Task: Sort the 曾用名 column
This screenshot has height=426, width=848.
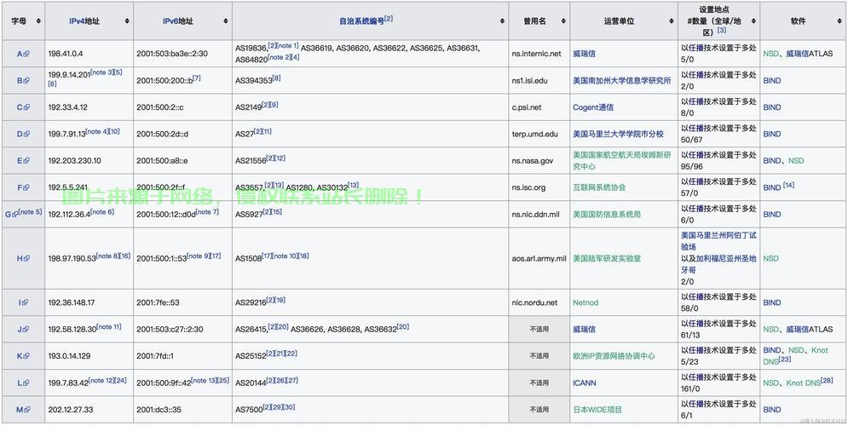Action: click(x=563, y=21)
